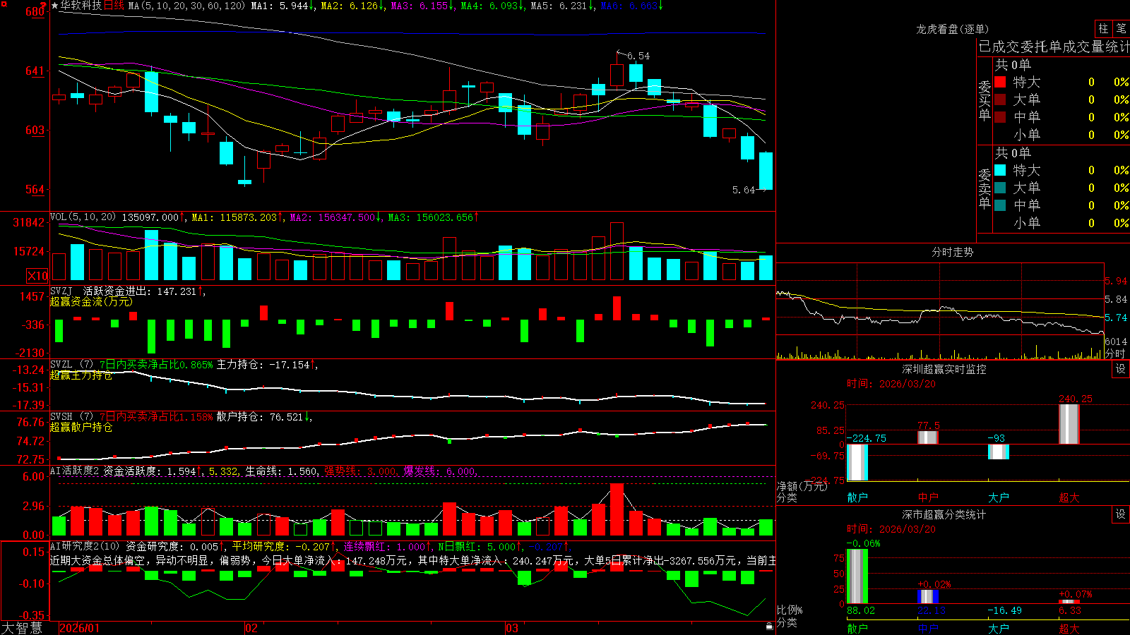Toggle the 柱 bar display mode

(1103, 28)
